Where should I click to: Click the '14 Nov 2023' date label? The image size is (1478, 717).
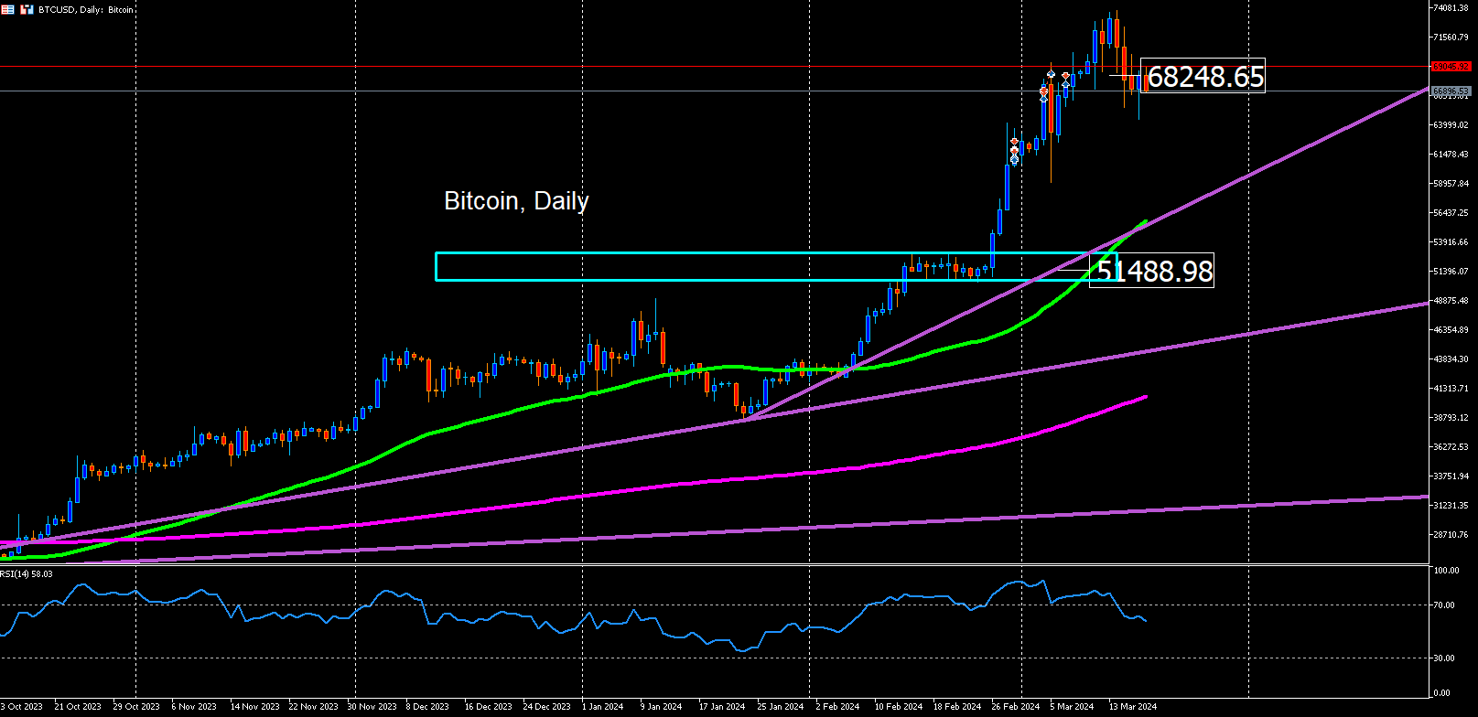[x=254, y=706]
